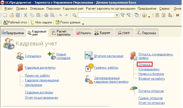Click the Кадровые документы folder icon
183x108 pixels.
20,67
